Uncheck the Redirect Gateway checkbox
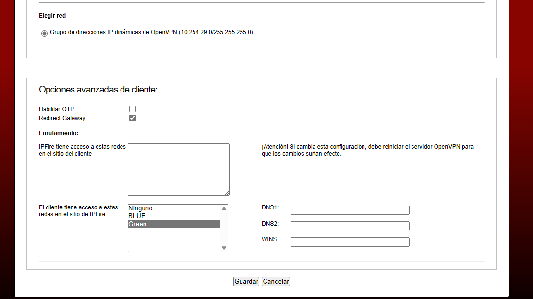This screenshot has width=533, height=299. pyautogui.click(x=133, y=118)
